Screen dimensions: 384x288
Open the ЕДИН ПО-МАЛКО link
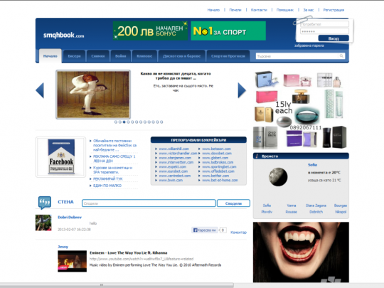(107, 186)
